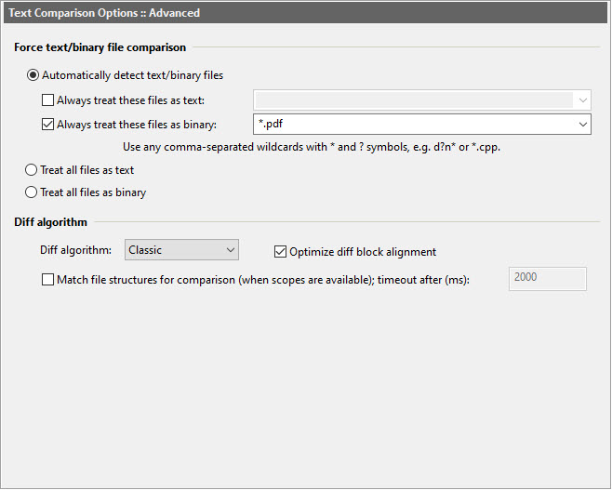Click "Force text/binary file comparison" section heading
This screenshot has width=612, height=490.
[x=100, y=46]
